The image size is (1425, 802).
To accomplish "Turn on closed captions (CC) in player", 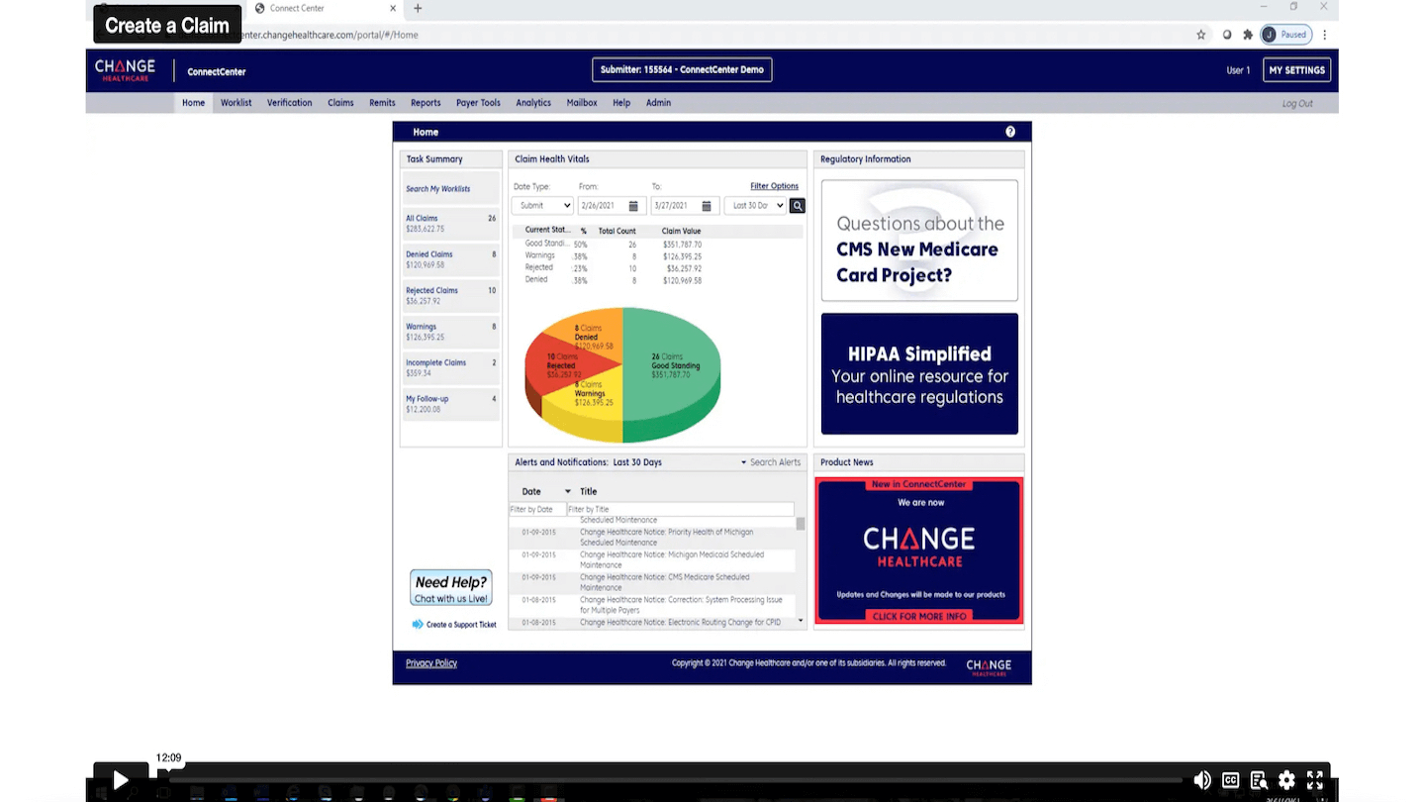I will [x=1230, y=780].
